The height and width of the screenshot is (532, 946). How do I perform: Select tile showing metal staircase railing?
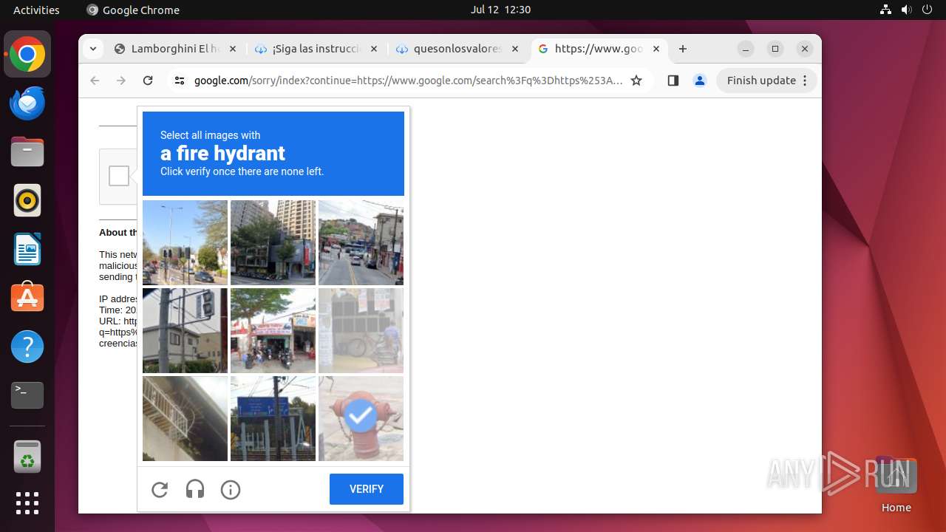click(x=185, y=418)
